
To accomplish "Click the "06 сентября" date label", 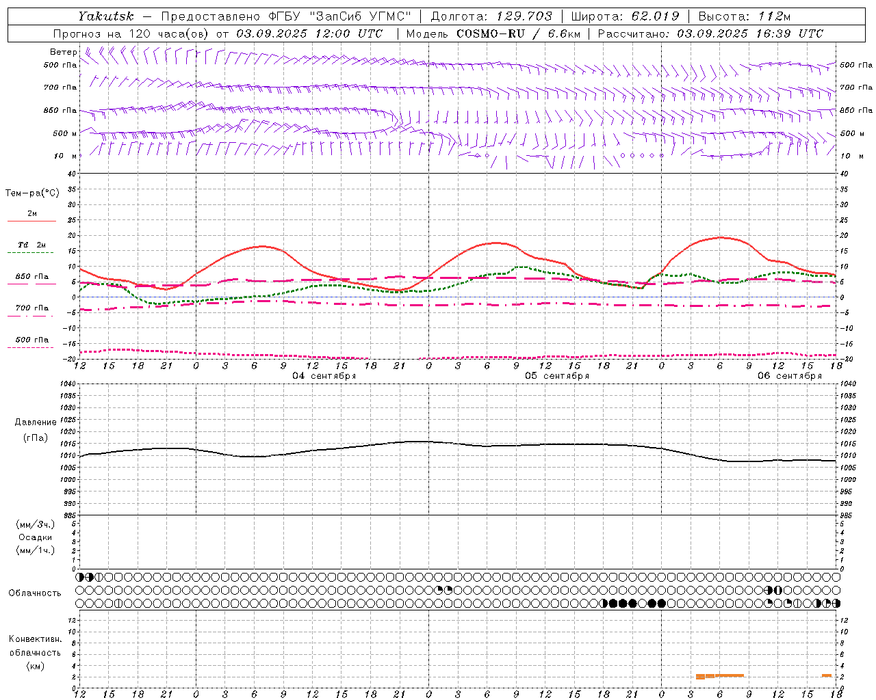I will [790, 376].
